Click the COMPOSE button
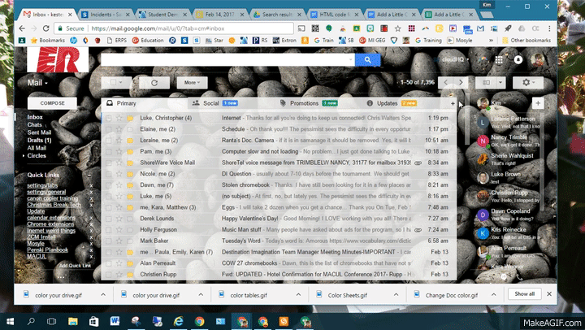The image size is (585, 330). [54, 103]
